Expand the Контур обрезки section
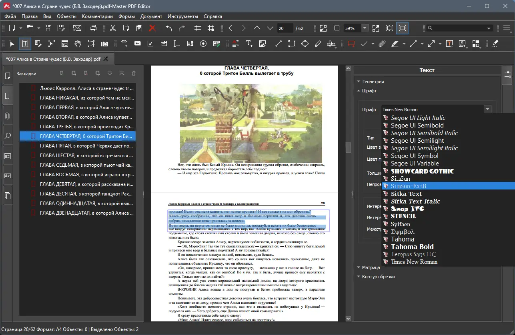Screen dimensions: 515x335 coord(378,277)
